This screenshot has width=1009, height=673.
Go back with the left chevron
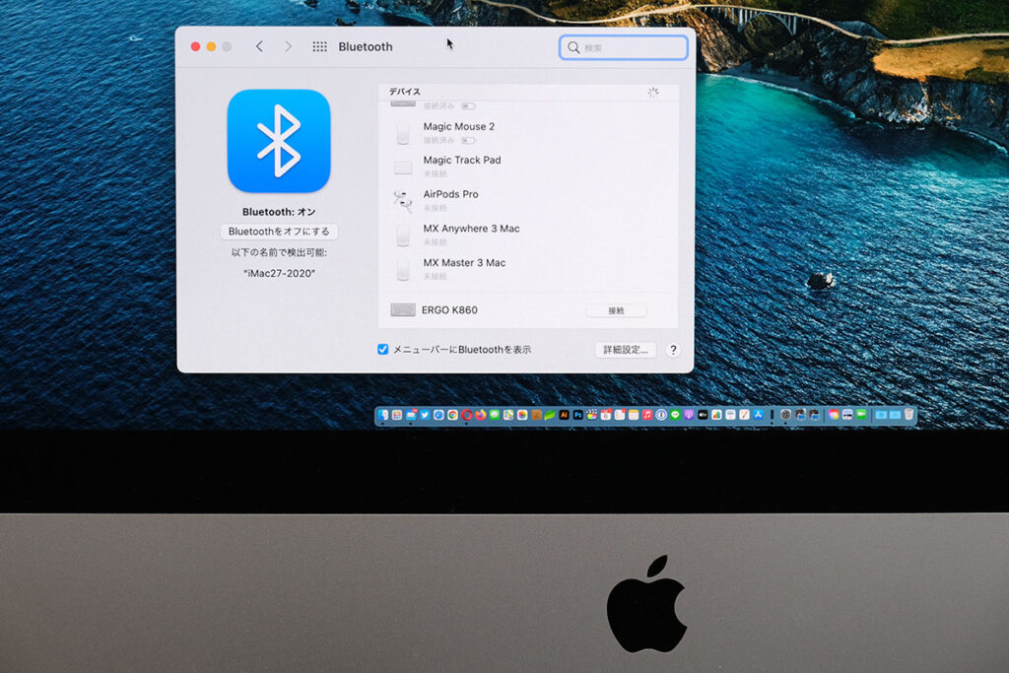click(x=259, y=46)
